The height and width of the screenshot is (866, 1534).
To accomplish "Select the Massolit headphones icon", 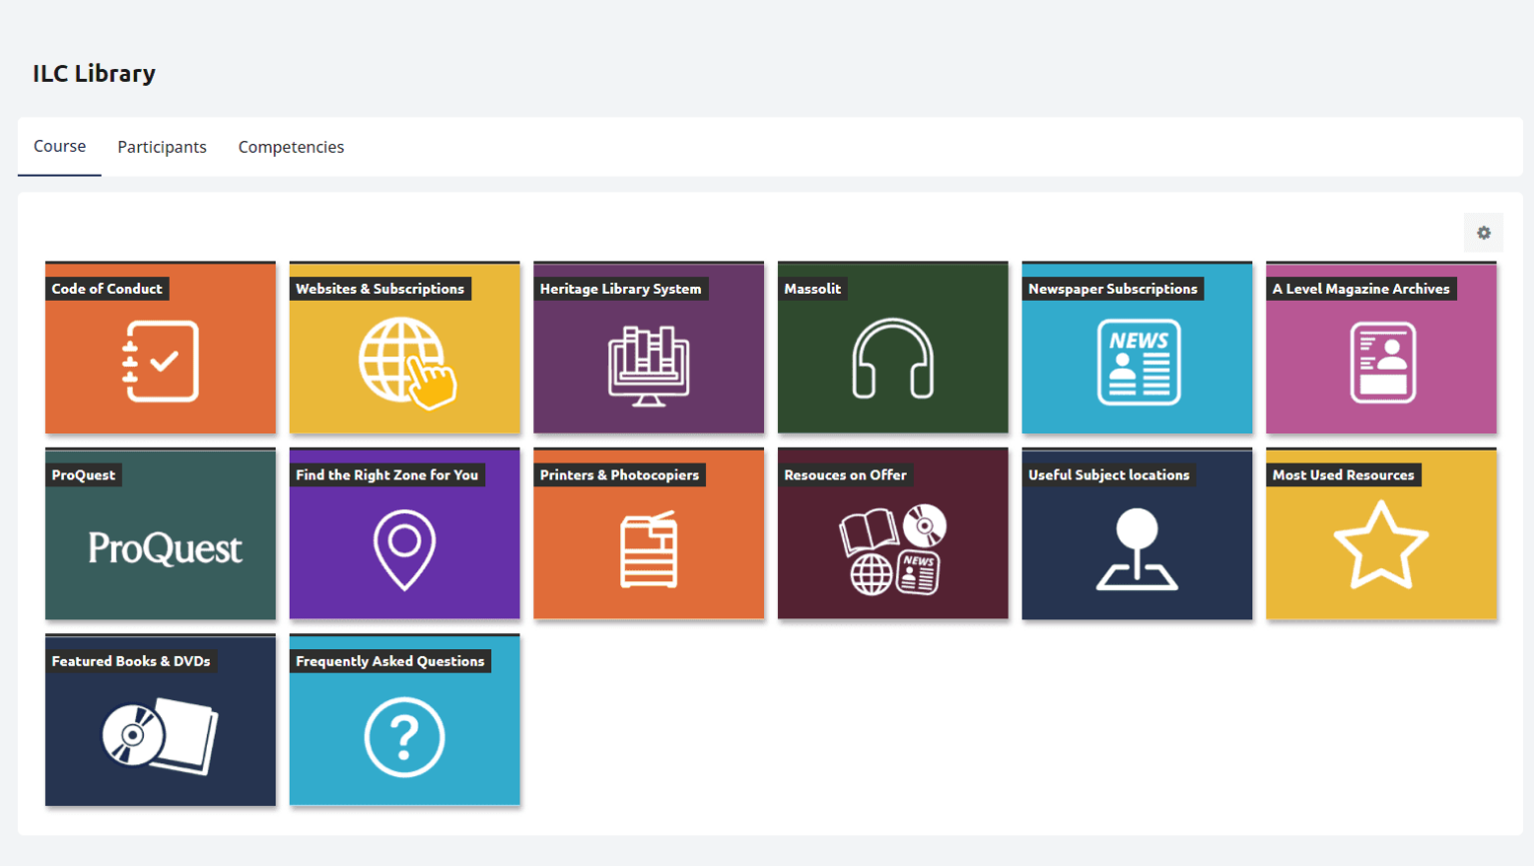I will 892,360.
